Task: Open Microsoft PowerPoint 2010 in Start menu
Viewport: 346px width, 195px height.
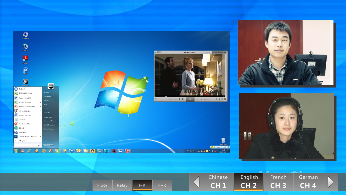Action: 28,106
